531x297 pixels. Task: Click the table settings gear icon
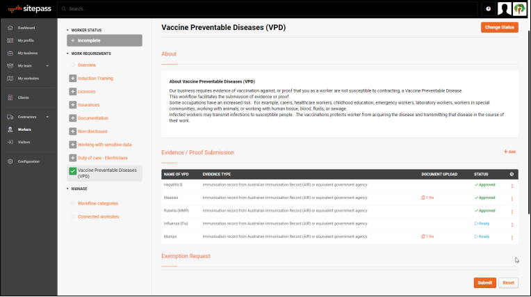pyautogui.click(x=512, y=175)
